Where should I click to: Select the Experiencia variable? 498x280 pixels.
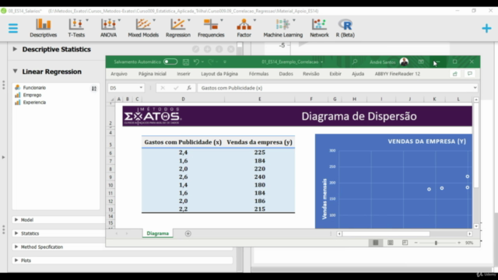pyautogui.click(x=34, y=102)
